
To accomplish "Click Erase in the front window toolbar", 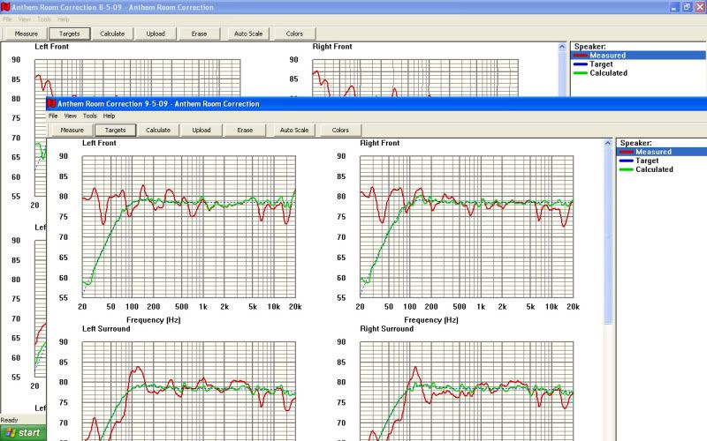I will pyautogui.click(x=245, y=130).
